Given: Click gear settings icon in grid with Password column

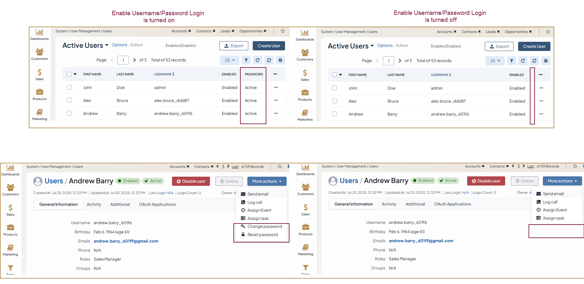Looking at the screenshot, I should click(x=280, y=60).
